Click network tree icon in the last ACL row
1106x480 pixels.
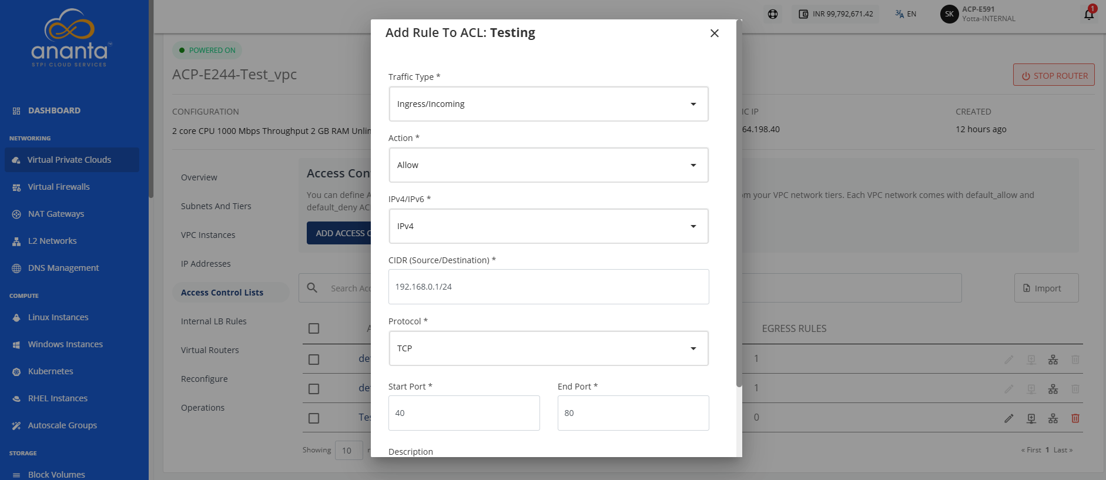pos(1053,418)
